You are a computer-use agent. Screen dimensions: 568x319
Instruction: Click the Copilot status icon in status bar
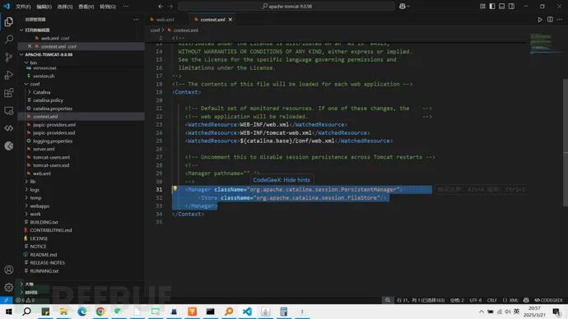click(x=526, y=300)
